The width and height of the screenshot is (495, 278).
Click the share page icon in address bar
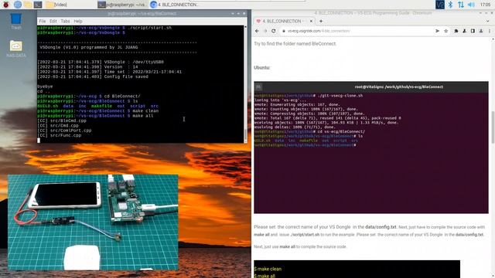437,31
